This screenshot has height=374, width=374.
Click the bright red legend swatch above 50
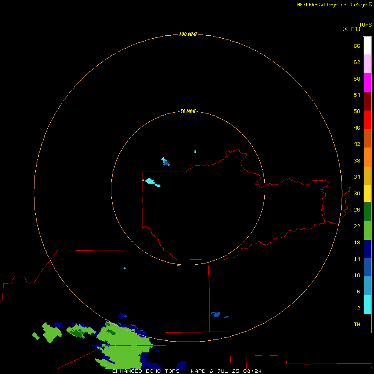click(x=367, y=120)
